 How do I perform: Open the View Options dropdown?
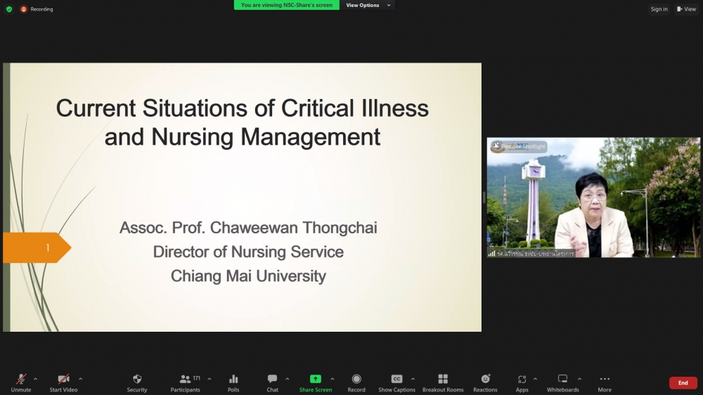(x=368, y=5)
